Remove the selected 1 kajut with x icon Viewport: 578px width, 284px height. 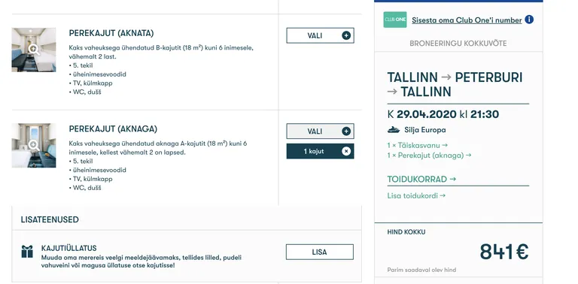(346, 151)
